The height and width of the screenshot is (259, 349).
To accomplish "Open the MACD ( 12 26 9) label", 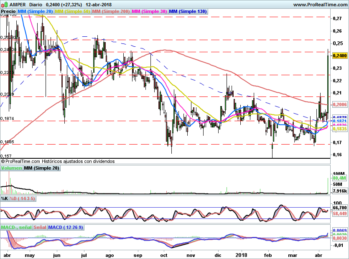I will click(x=66, y=227).
